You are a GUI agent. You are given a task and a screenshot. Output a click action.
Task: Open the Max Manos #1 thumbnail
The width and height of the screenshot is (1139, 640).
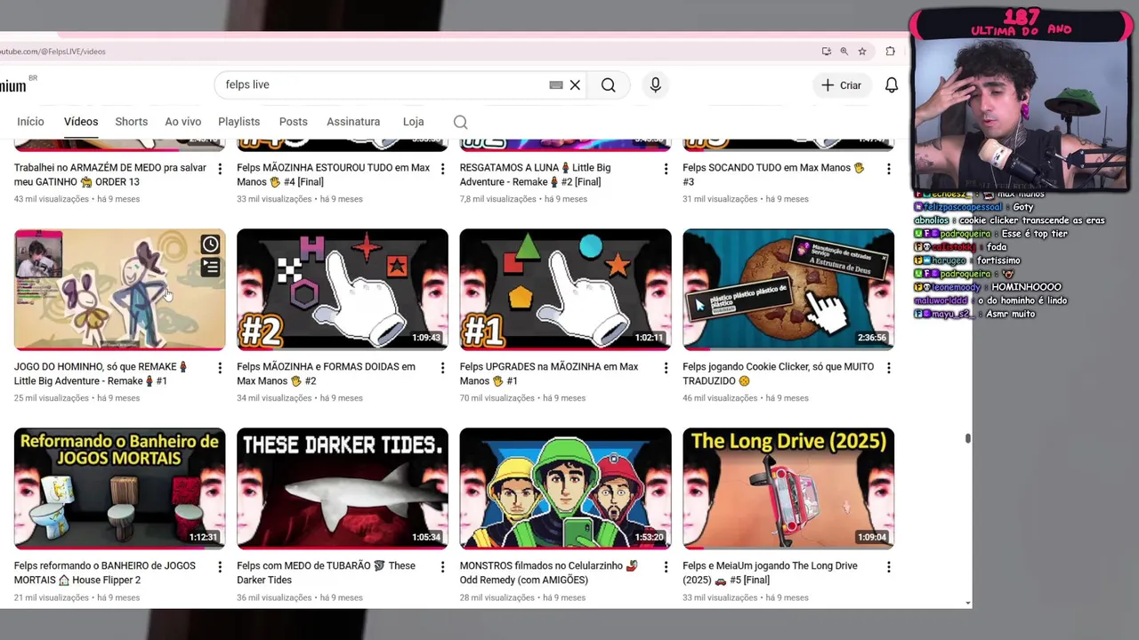565,289
